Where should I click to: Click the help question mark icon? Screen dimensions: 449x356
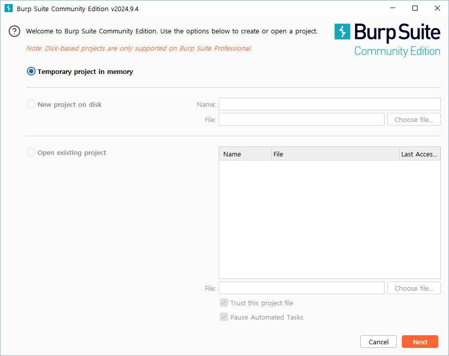point(14,31)
